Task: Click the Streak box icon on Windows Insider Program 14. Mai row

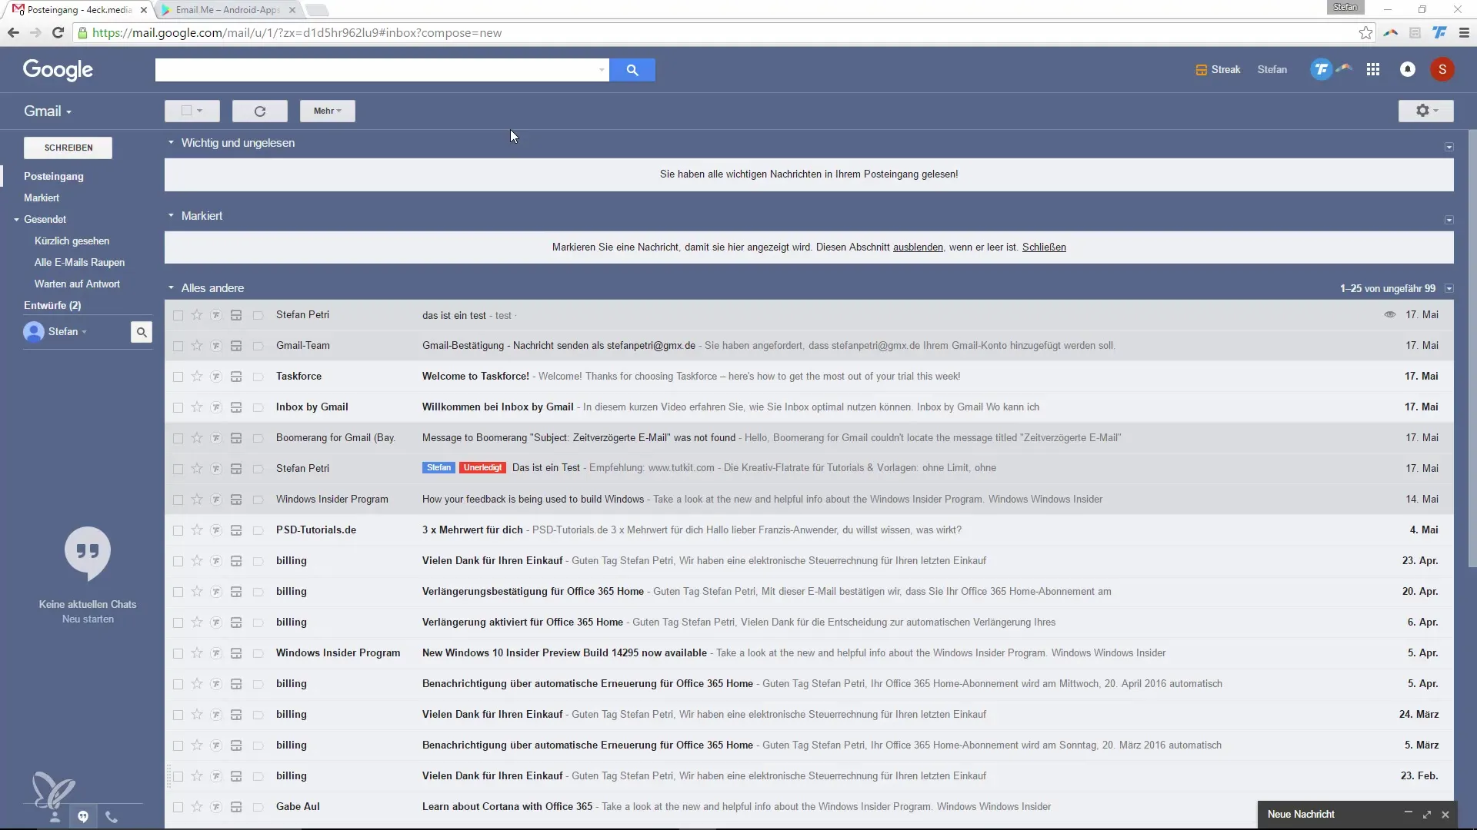Action: pyautogui.click(x=236, y=500)
